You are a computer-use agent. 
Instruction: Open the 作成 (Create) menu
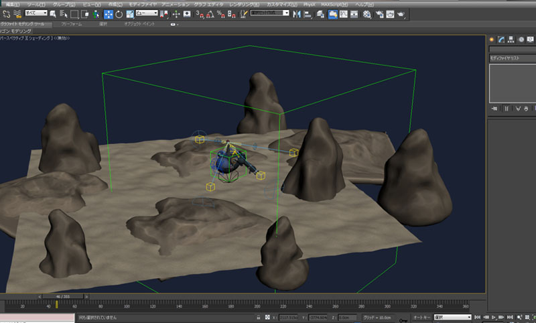point(115,5)
